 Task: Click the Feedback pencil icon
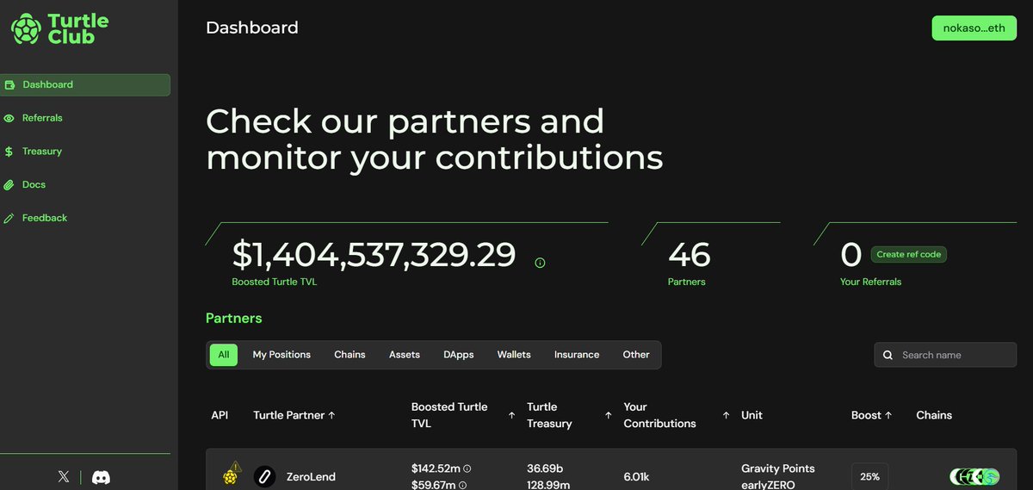pos(9,219)
